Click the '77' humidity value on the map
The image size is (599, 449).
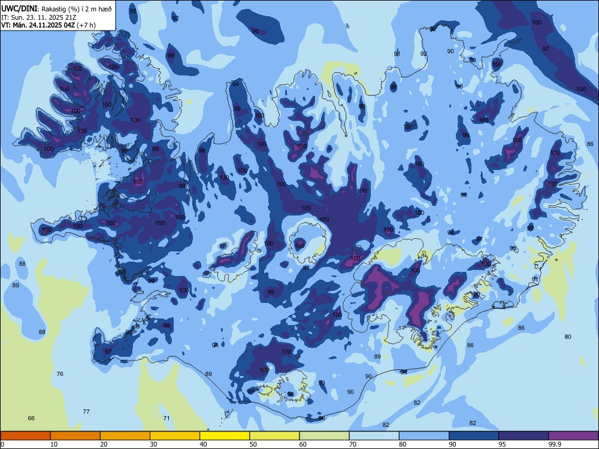(x=86, y=412)
